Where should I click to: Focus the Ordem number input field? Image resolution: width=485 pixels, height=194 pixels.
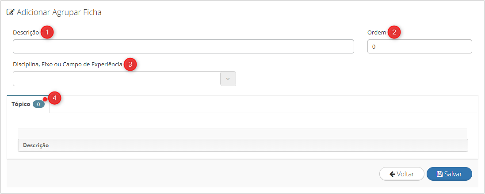(x=420, y=46)
